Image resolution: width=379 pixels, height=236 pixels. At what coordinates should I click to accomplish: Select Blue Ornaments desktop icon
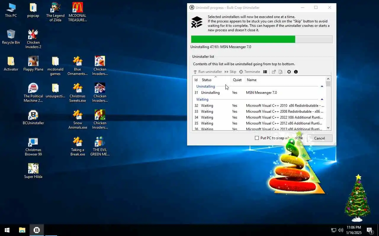coord(78,66)
